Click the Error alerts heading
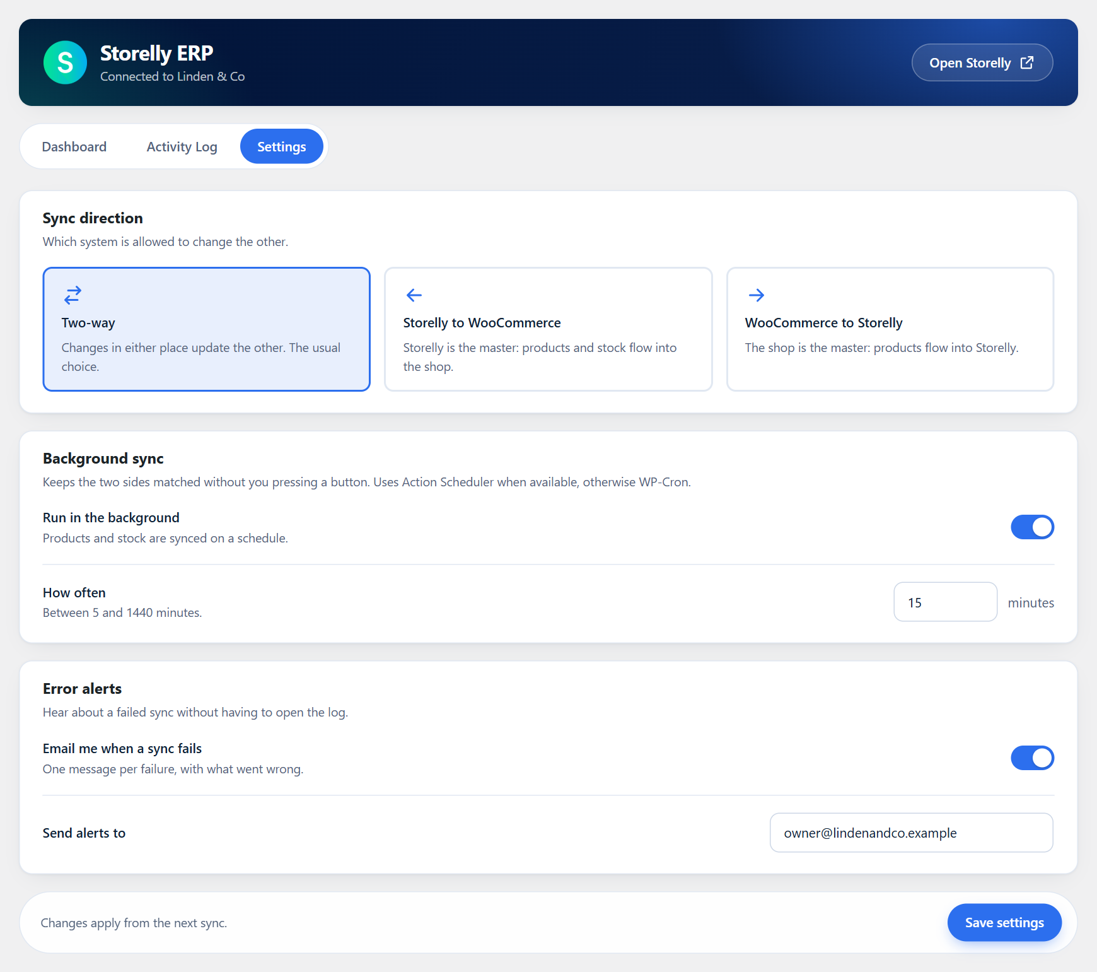The width and height of the screenshot is (1097, 972). (83, 689)
